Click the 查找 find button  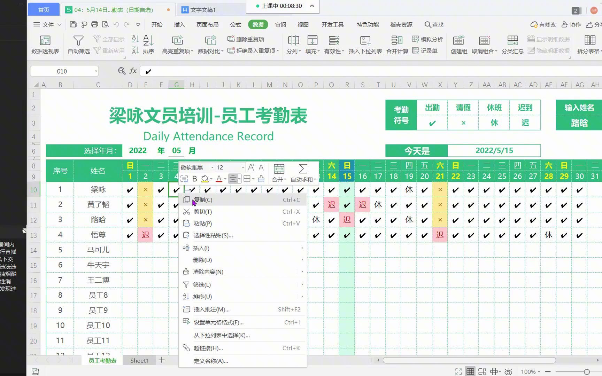[x=434, y=24]
